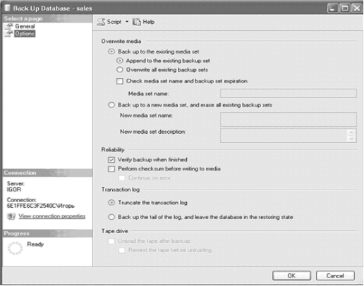Maximize the Back Up Database window
Screen dimensions: 364x286
pyautogui.click(x=344, y=8)
